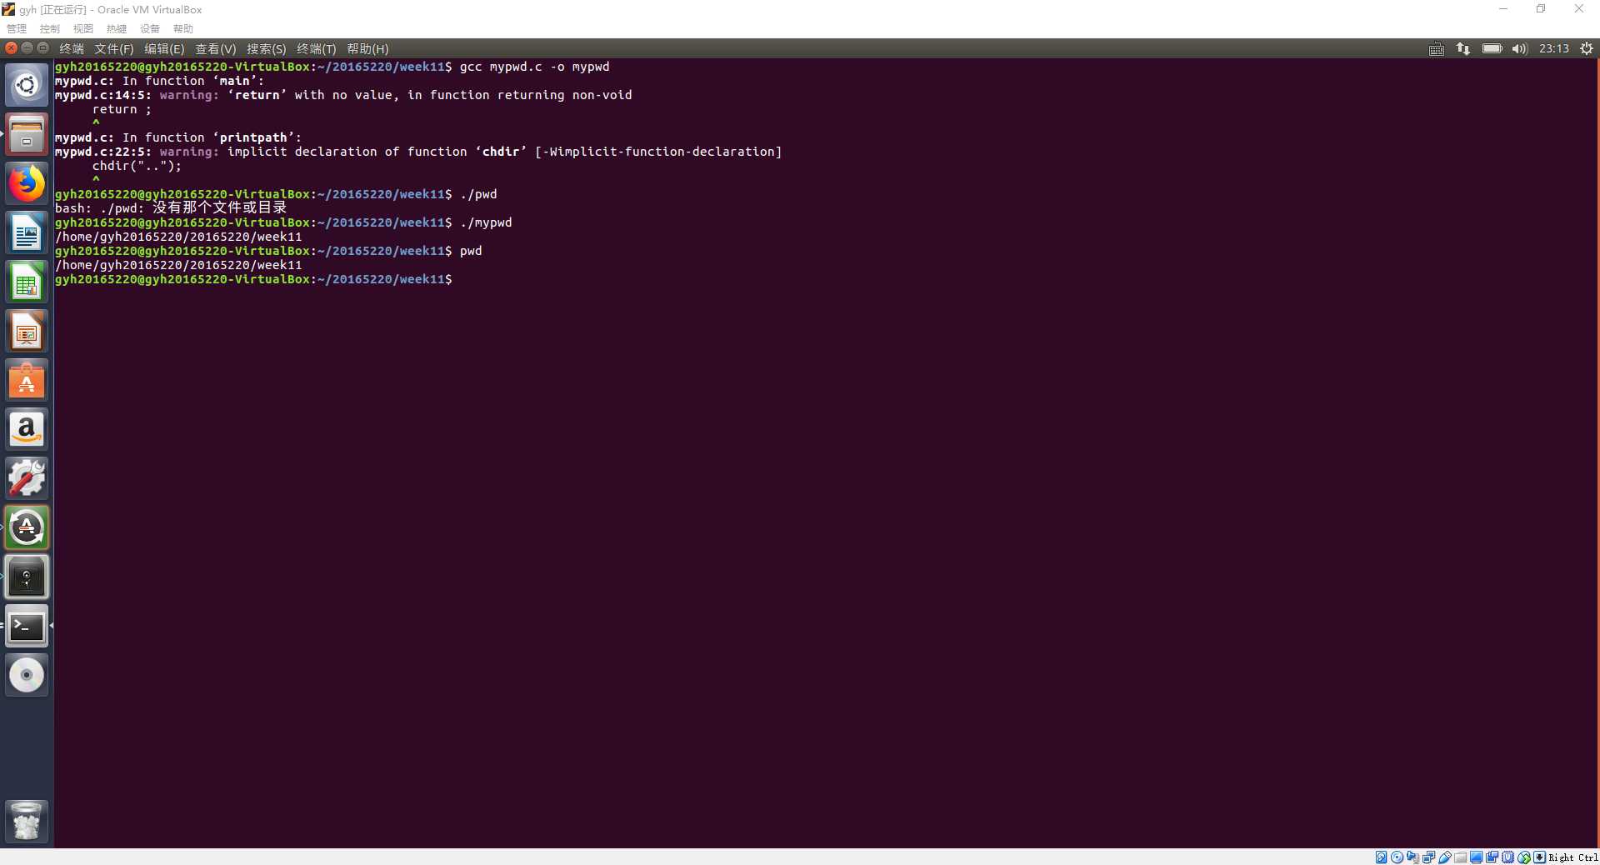Click VirtualBox CPU virtualization status icon
The image size is (1600, 865).
tap(1507, 857)
